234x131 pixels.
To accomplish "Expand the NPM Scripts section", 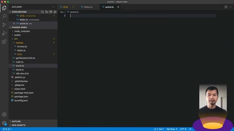I will click(33, 125).
